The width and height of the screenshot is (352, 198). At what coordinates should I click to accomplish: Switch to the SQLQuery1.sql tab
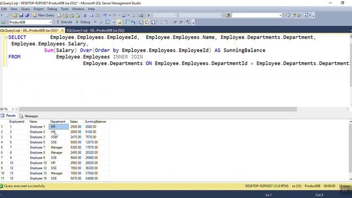[x=95, y=31]
